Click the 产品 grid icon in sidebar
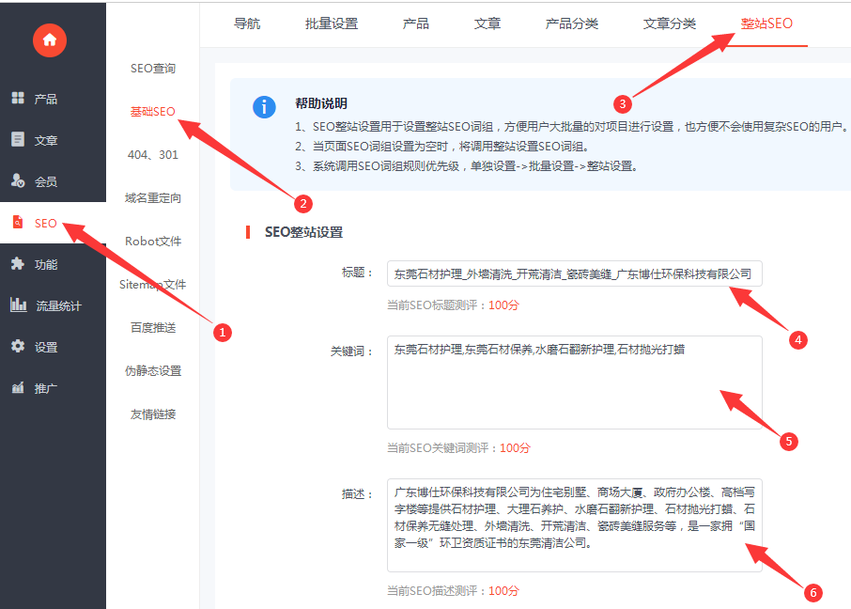This screenshot has height=609, width=851. [x=18, y=99]
